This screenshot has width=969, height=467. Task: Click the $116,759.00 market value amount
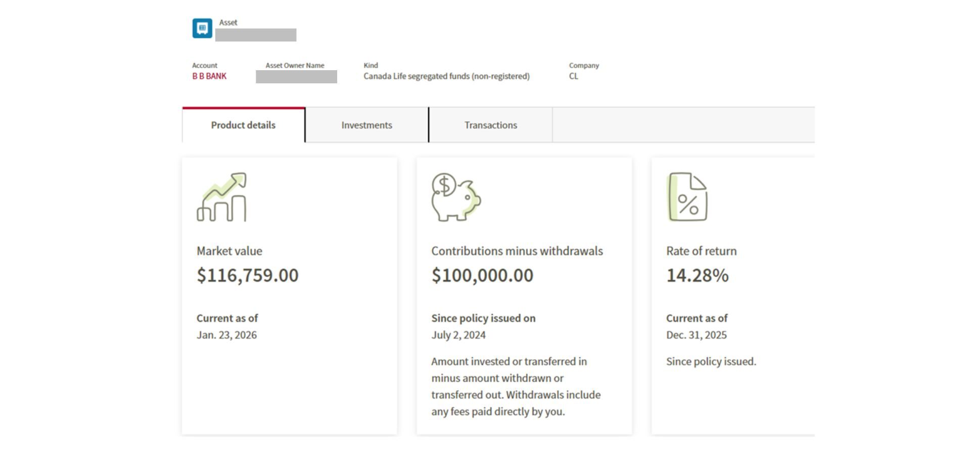247,275
